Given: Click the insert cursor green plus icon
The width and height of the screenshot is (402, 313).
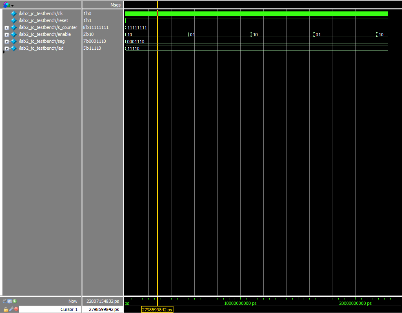Looking at the screenshot, I should tap(15, 301).
